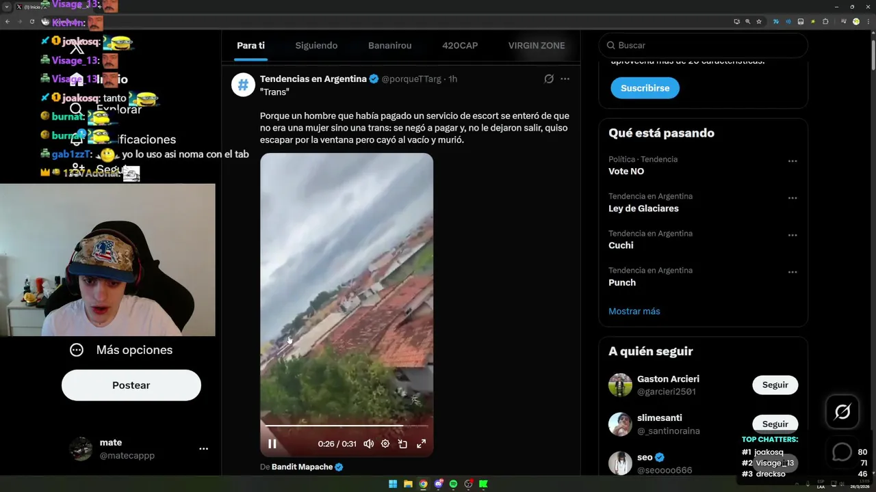This screenshot has width=876, height=492.
Task: Mute the video using the speaker icon
Action: tap(368, 444)
